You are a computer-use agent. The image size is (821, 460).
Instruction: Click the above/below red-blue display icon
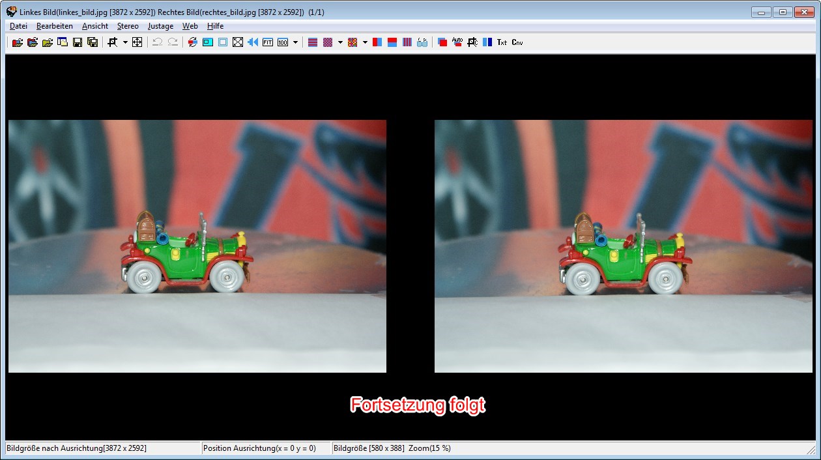point(392,42)
